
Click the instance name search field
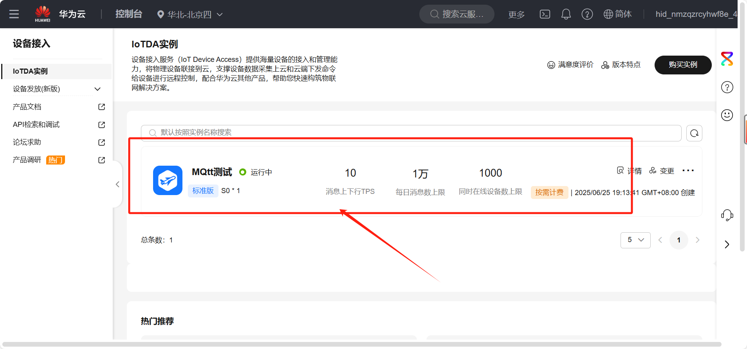coord(411,133)
